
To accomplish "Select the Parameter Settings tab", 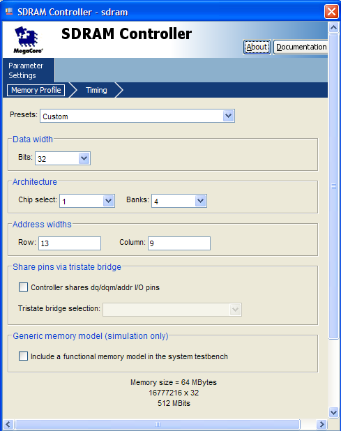I will click(29, 70).
